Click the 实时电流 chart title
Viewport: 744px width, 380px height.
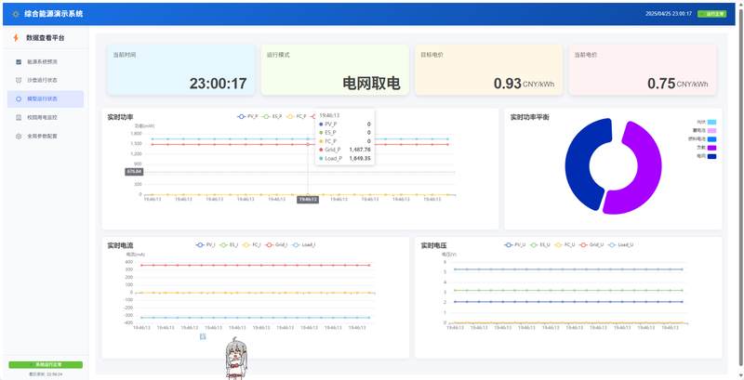[121, 245]
